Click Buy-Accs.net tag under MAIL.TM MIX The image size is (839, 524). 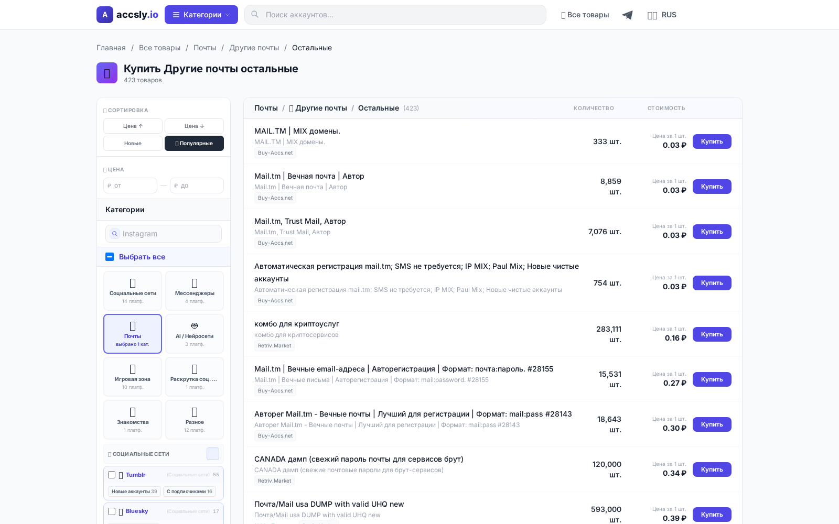pyautogui.click(x=275, y=153)
